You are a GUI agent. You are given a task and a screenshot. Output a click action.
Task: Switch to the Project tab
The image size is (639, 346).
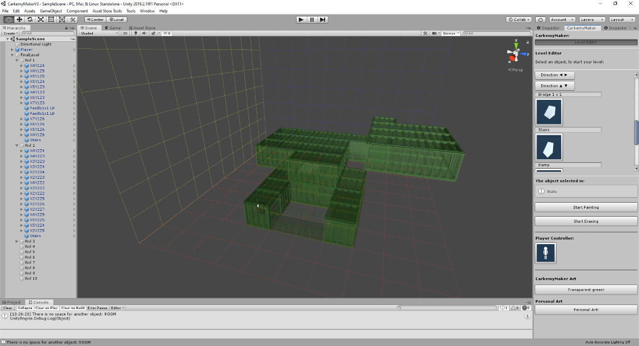tap(12, 302)
